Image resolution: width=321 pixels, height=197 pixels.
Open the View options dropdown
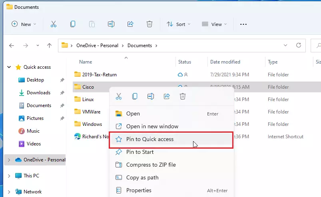[x=214, y=24]
